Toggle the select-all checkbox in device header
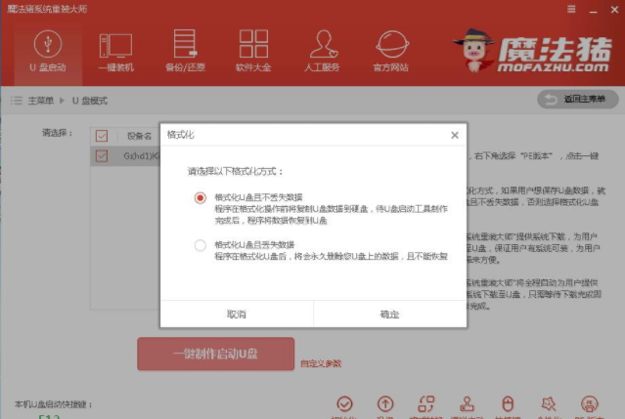The image size is (625, 419). (x=101, y=136)
